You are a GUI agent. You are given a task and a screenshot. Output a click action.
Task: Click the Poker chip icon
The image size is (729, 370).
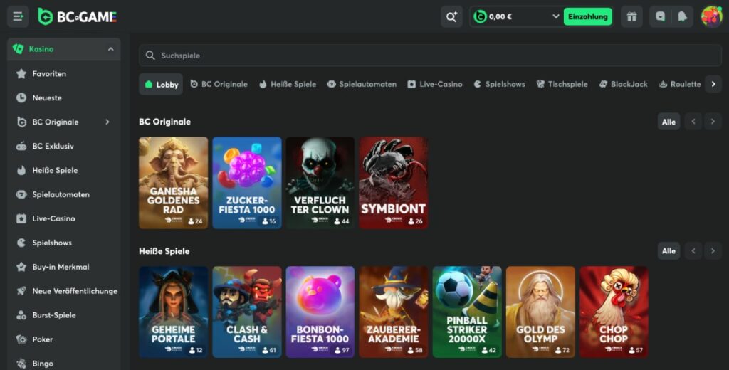pos(21,339)
